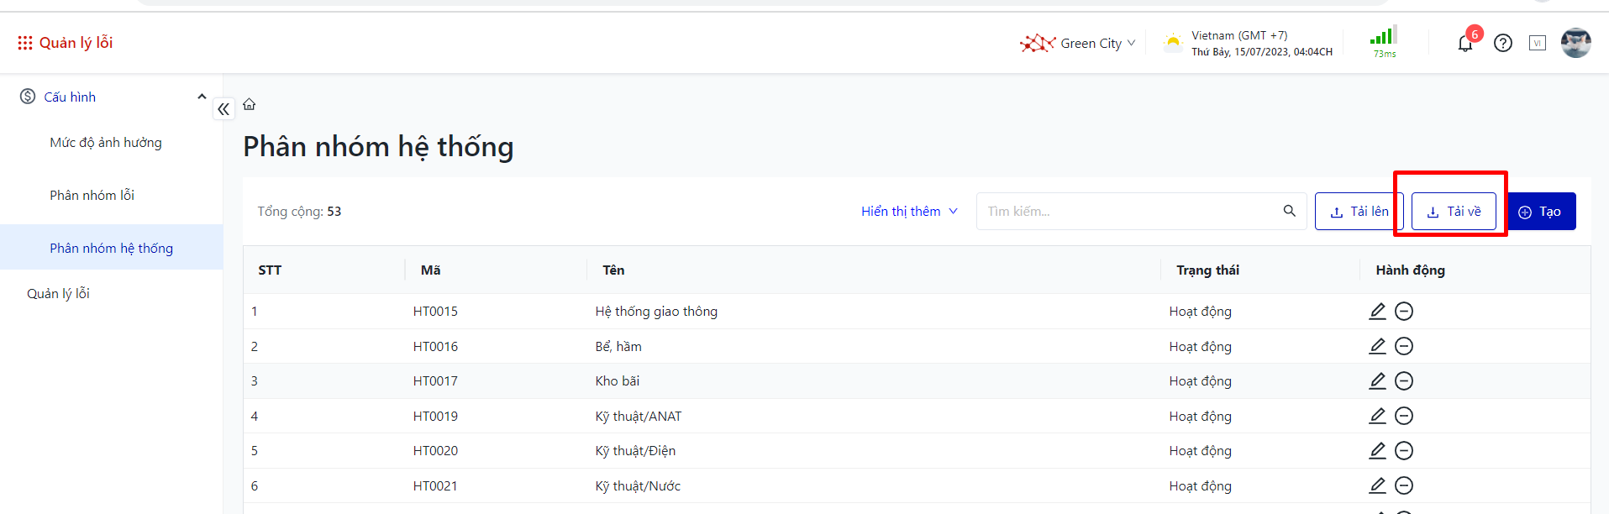Select Phân nhóm lỗi in sidebar
The width and height of the screenshot is (1609, 514).
(92, 196)
